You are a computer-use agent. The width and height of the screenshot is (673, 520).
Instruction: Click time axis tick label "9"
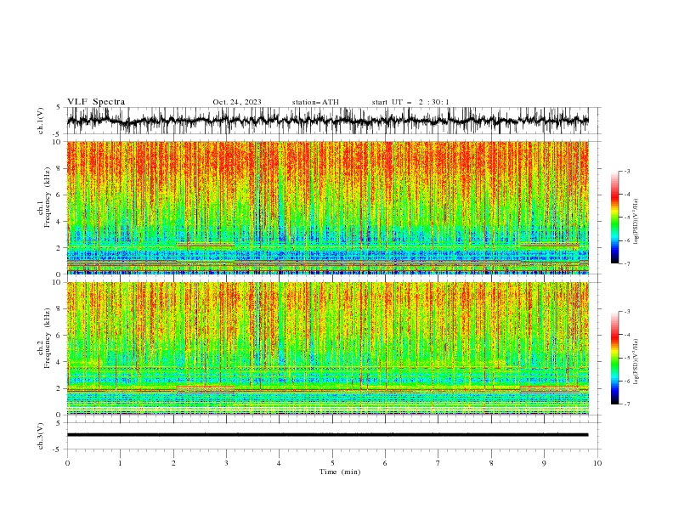[x=544, y=463]
